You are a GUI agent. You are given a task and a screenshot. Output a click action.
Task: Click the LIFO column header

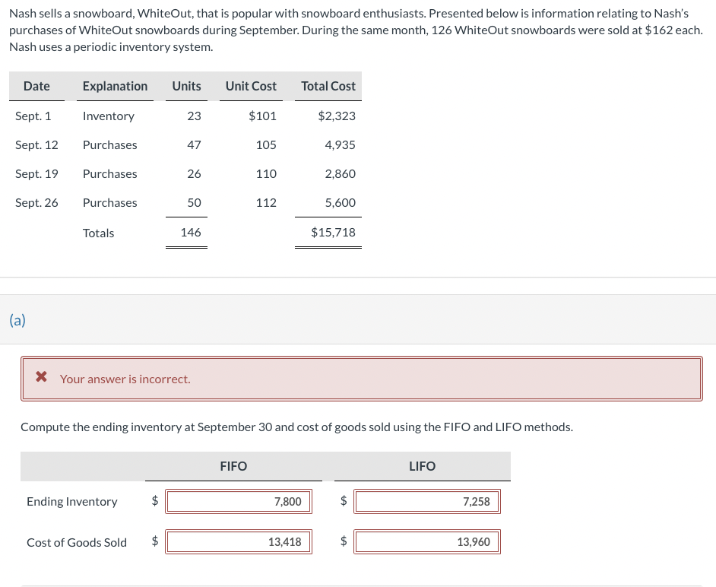(422, 466)
